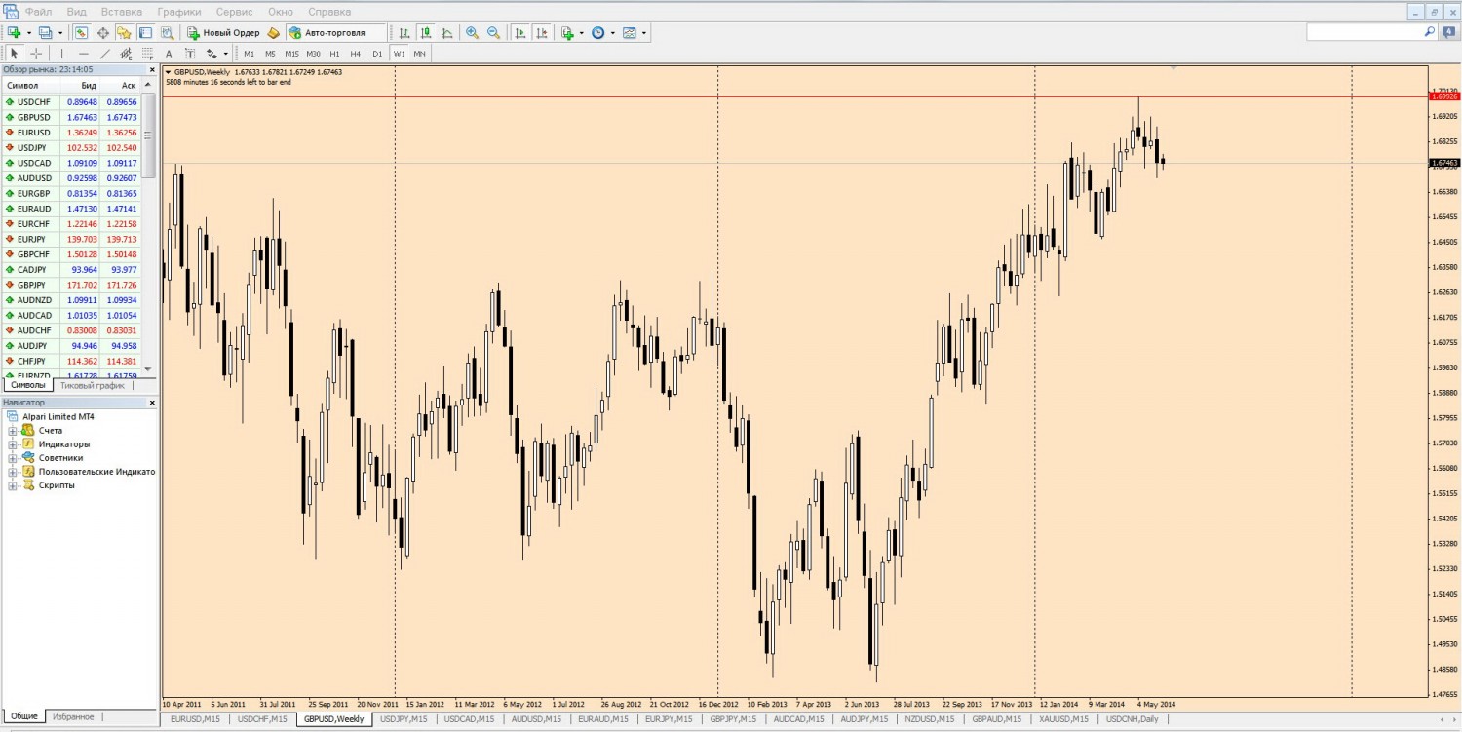The image size is (1462, 732).
Task: Open the Графики menu
Action: point(179,12)
